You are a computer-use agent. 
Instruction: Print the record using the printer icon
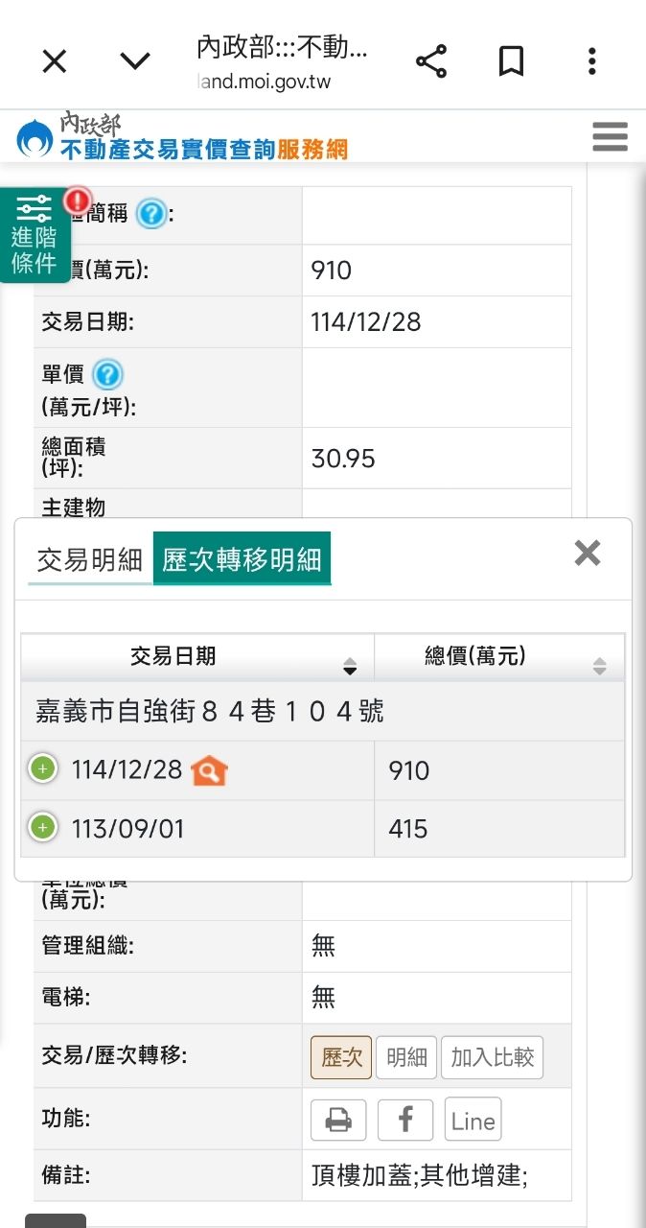coord(338,1120)
